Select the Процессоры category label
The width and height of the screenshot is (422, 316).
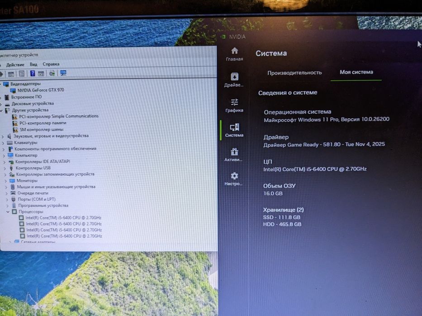tap(31, 212)
